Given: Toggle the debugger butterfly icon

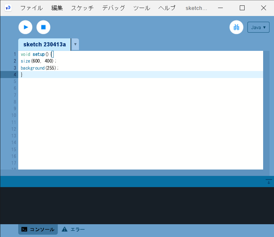Looking at the screenshot, I should point(236,27).
